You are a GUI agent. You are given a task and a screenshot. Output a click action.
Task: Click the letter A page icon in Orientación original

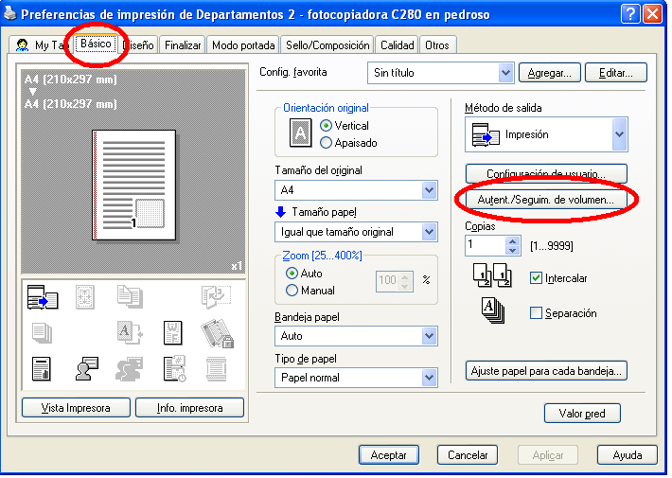pos(301,133)
